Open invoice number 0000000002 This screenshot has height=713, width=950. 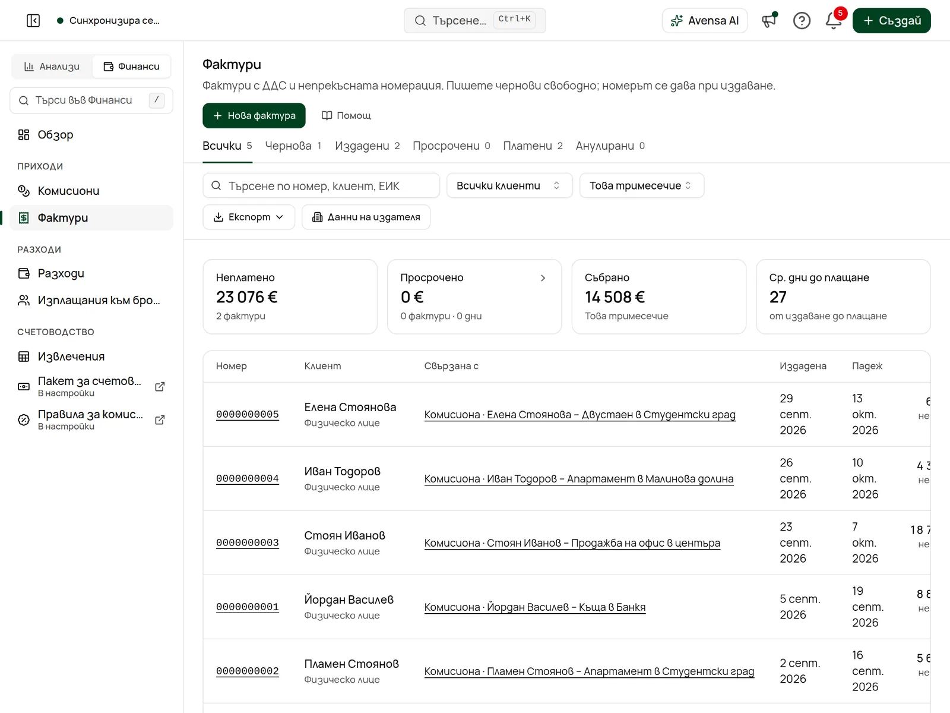248,671
